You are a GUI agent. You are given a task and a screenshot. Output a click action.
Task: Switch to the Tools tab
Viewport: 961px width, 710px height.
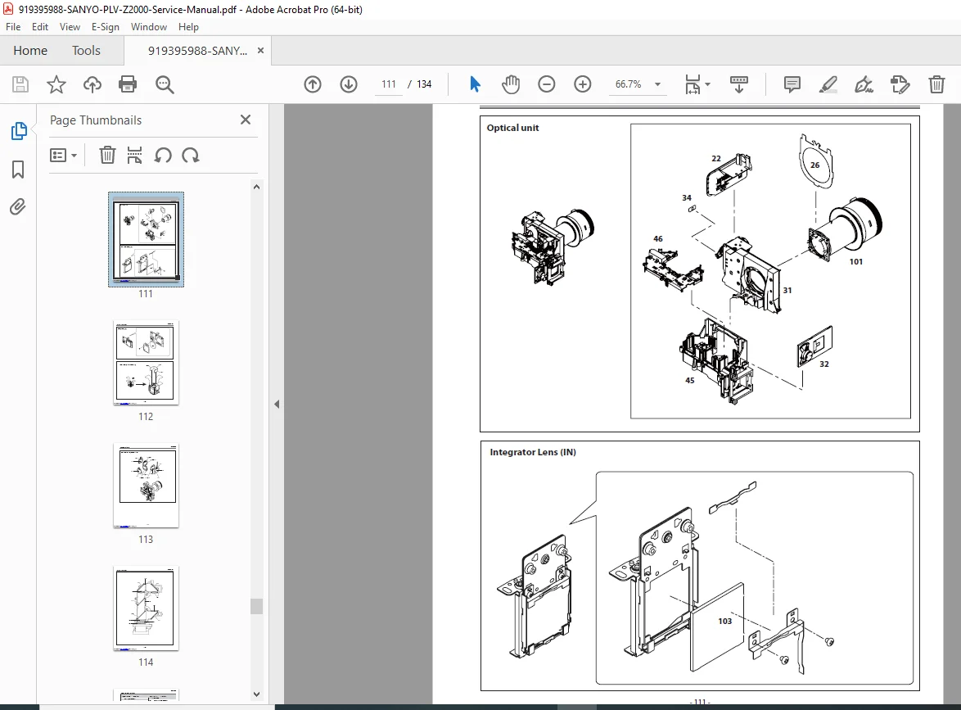tap(86, 50)
